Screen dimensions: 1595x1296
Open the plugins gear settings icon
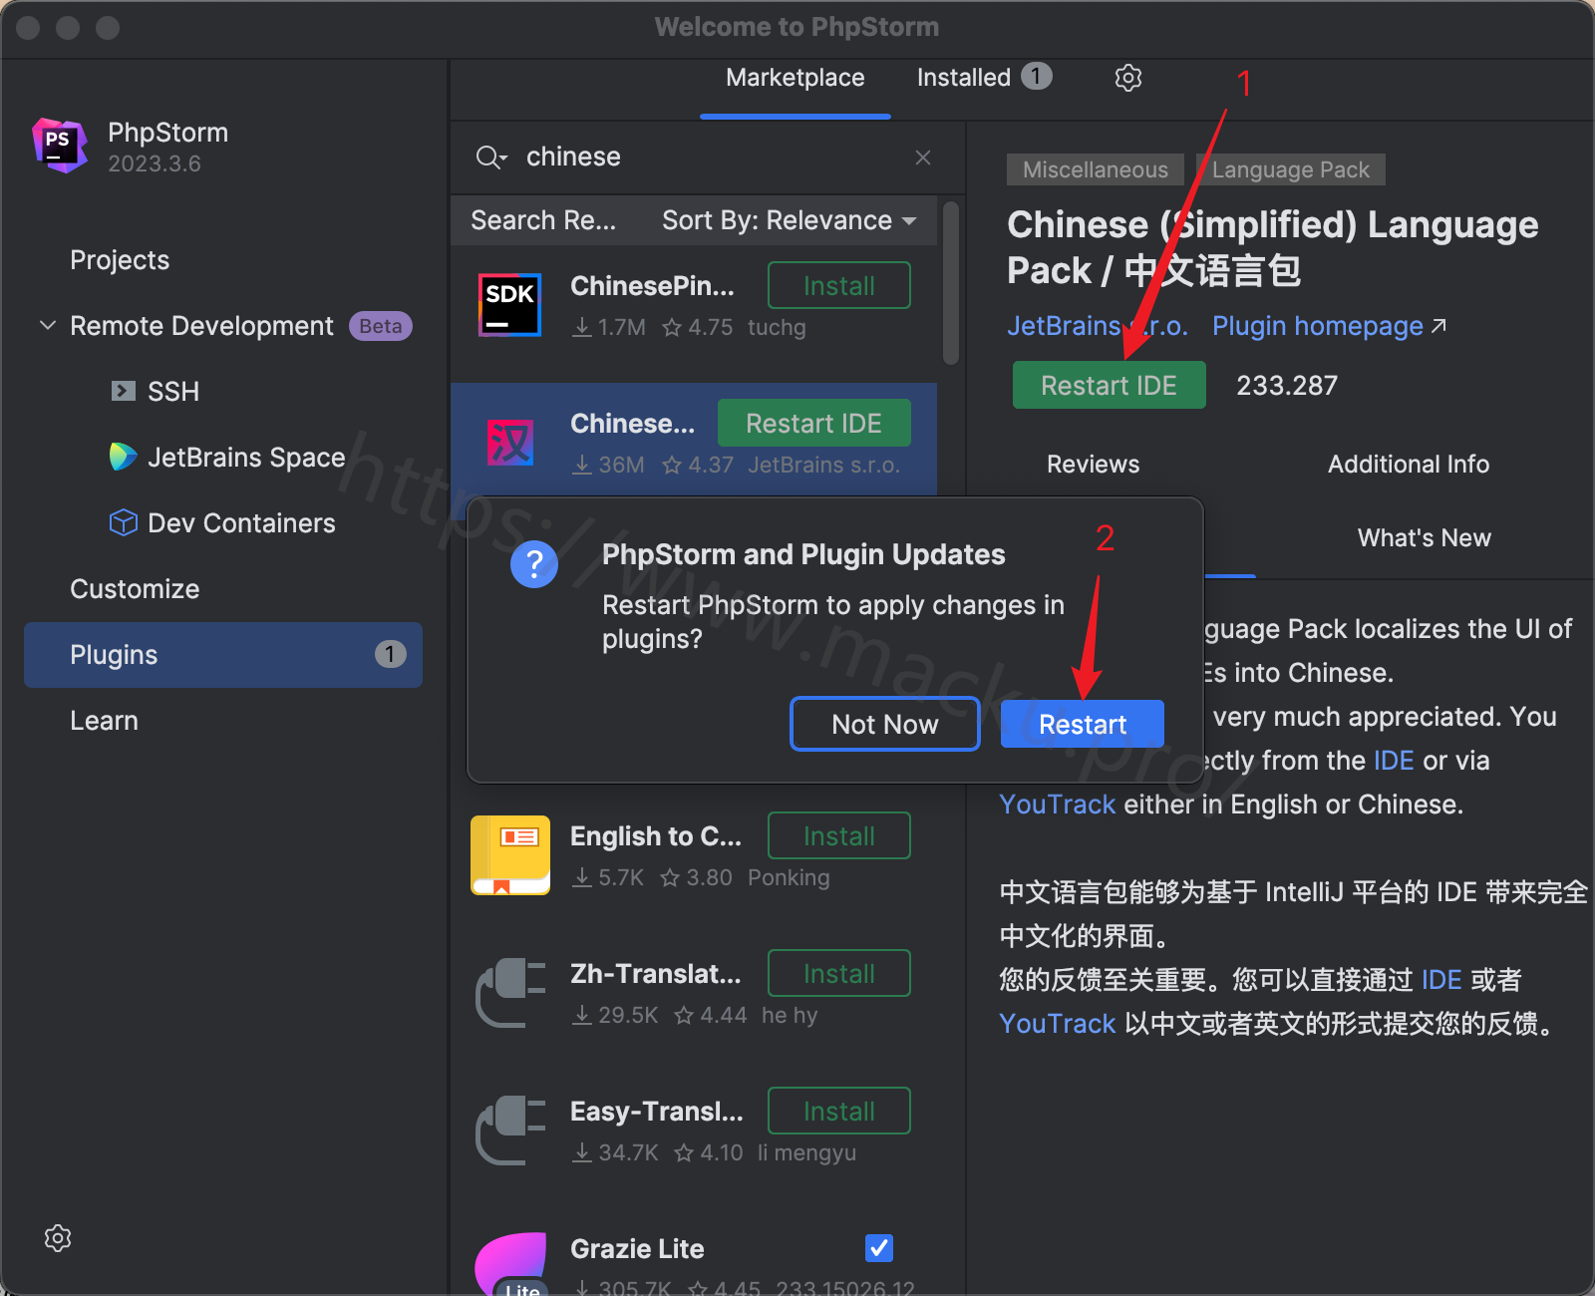tap(1127, 78)
